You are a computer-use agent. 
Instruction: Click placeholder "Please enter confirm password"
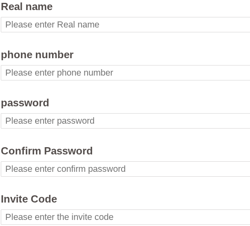(x=65, y=169)
